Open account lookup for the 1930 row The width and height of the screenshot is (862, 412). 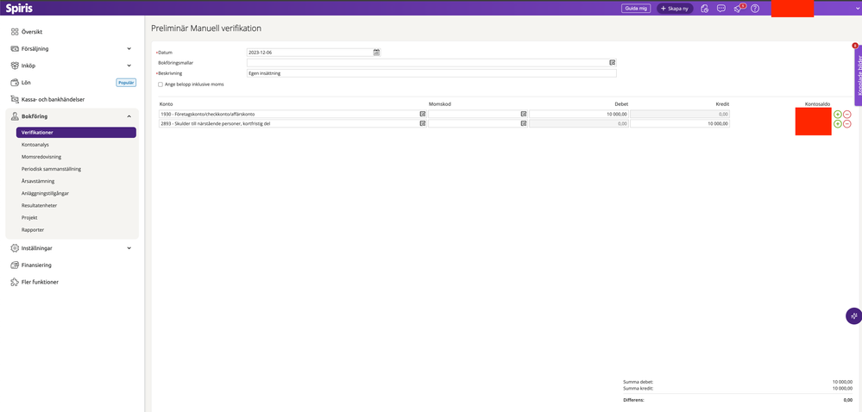pos(423,114)
